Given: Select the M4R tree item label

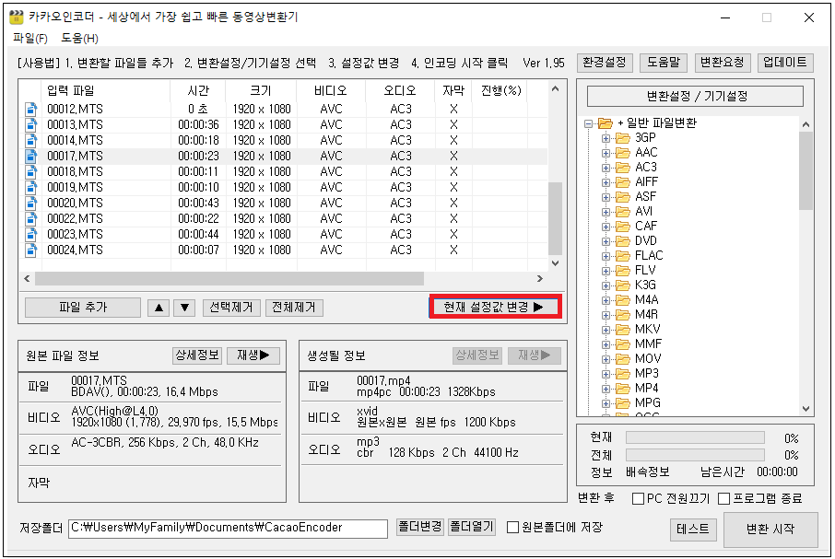Looking at the screenshot, I should click(647, 315).
